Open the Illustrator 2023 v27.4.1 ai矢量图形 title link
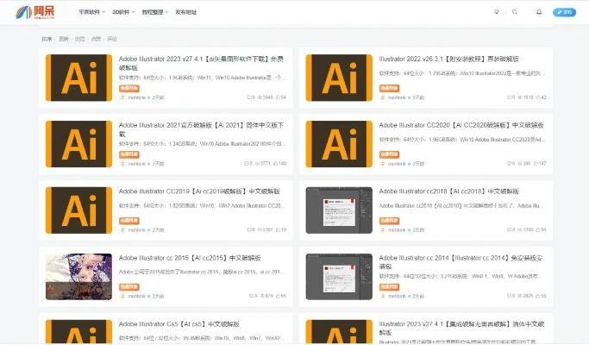 coord(201,63)
